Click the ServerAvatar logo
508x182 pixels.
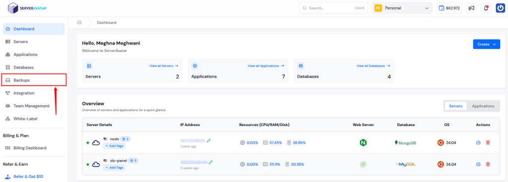27,8
